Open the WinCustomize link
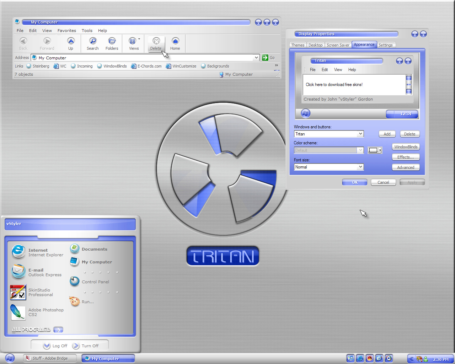This screenshot has height=364, width=455. click(x=181, y=66)
